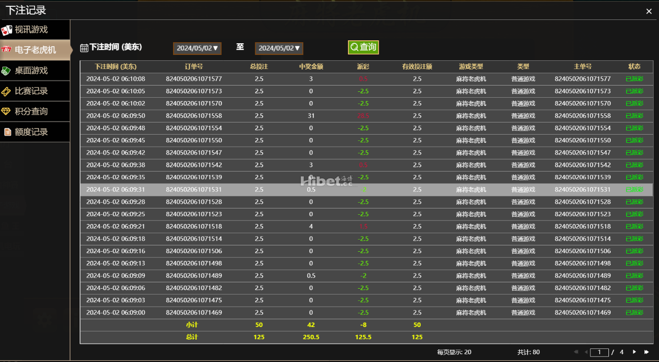
Task: Go to the next page arrow
Action: (x=634, y=352)
